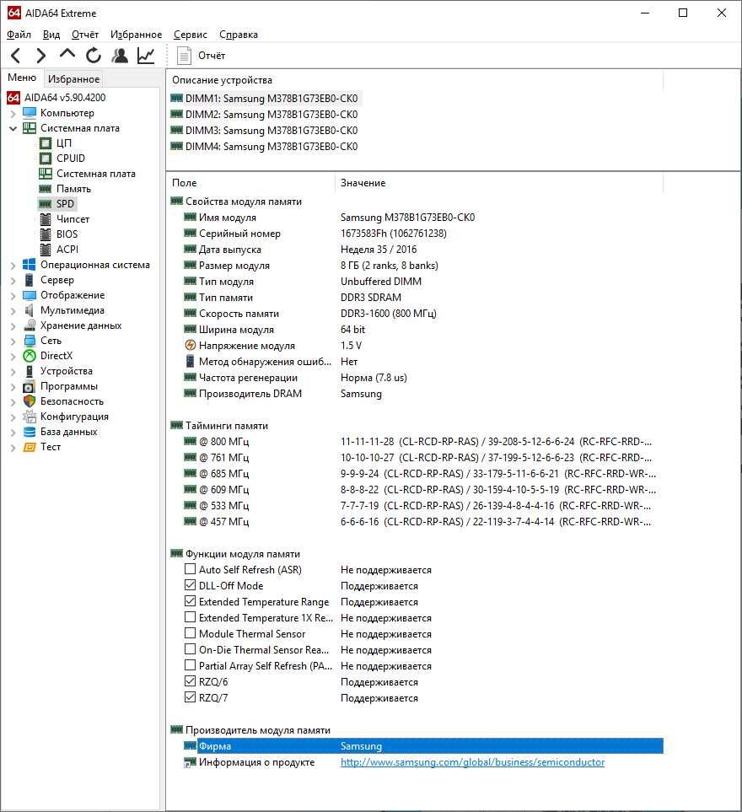
Task: Collapse the Системная плата tree node
Action: pos(13,128)
